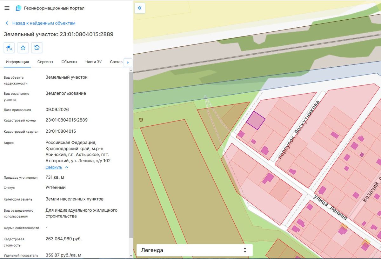Add parcel to favorites star

pos(23,48)
